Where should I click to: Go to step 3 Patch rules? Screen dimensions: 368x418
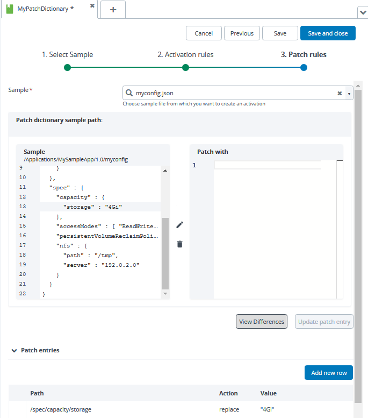[304, 54]
